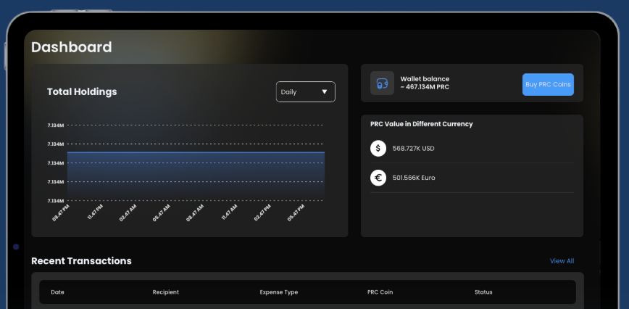Image resolution: width=629 pixels, height=309 pixels.
Task: Select the 501.566K Euro value
Action: pyautogui.click(x=414, y=178)
